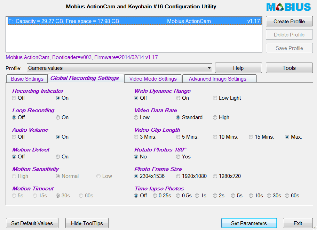Set time-lapse interval to 60s

[x=292, y=196]
